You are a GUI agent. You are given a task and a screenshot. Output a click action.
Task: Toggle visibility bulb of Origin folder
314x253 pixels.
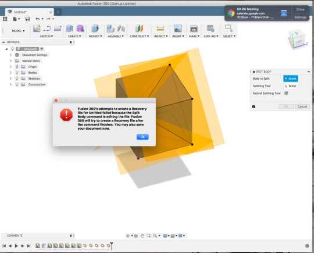click(17, 67)
